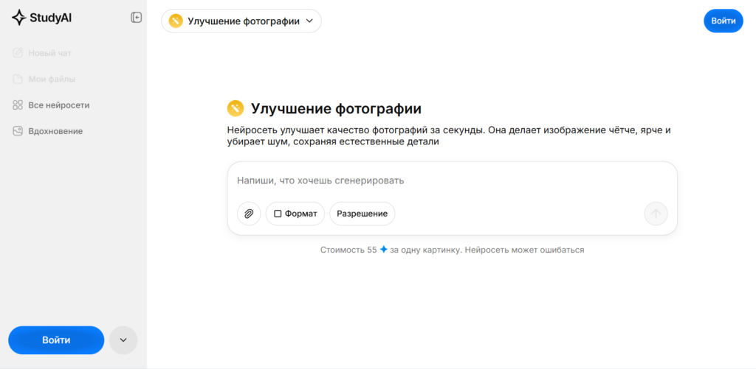Click the Стоимость 55 cost note
756x369 pixels.
click(x=453, y=250)
